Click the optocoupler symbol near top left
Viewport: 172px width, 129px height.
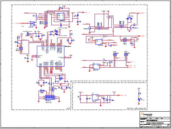pos(32,24)
